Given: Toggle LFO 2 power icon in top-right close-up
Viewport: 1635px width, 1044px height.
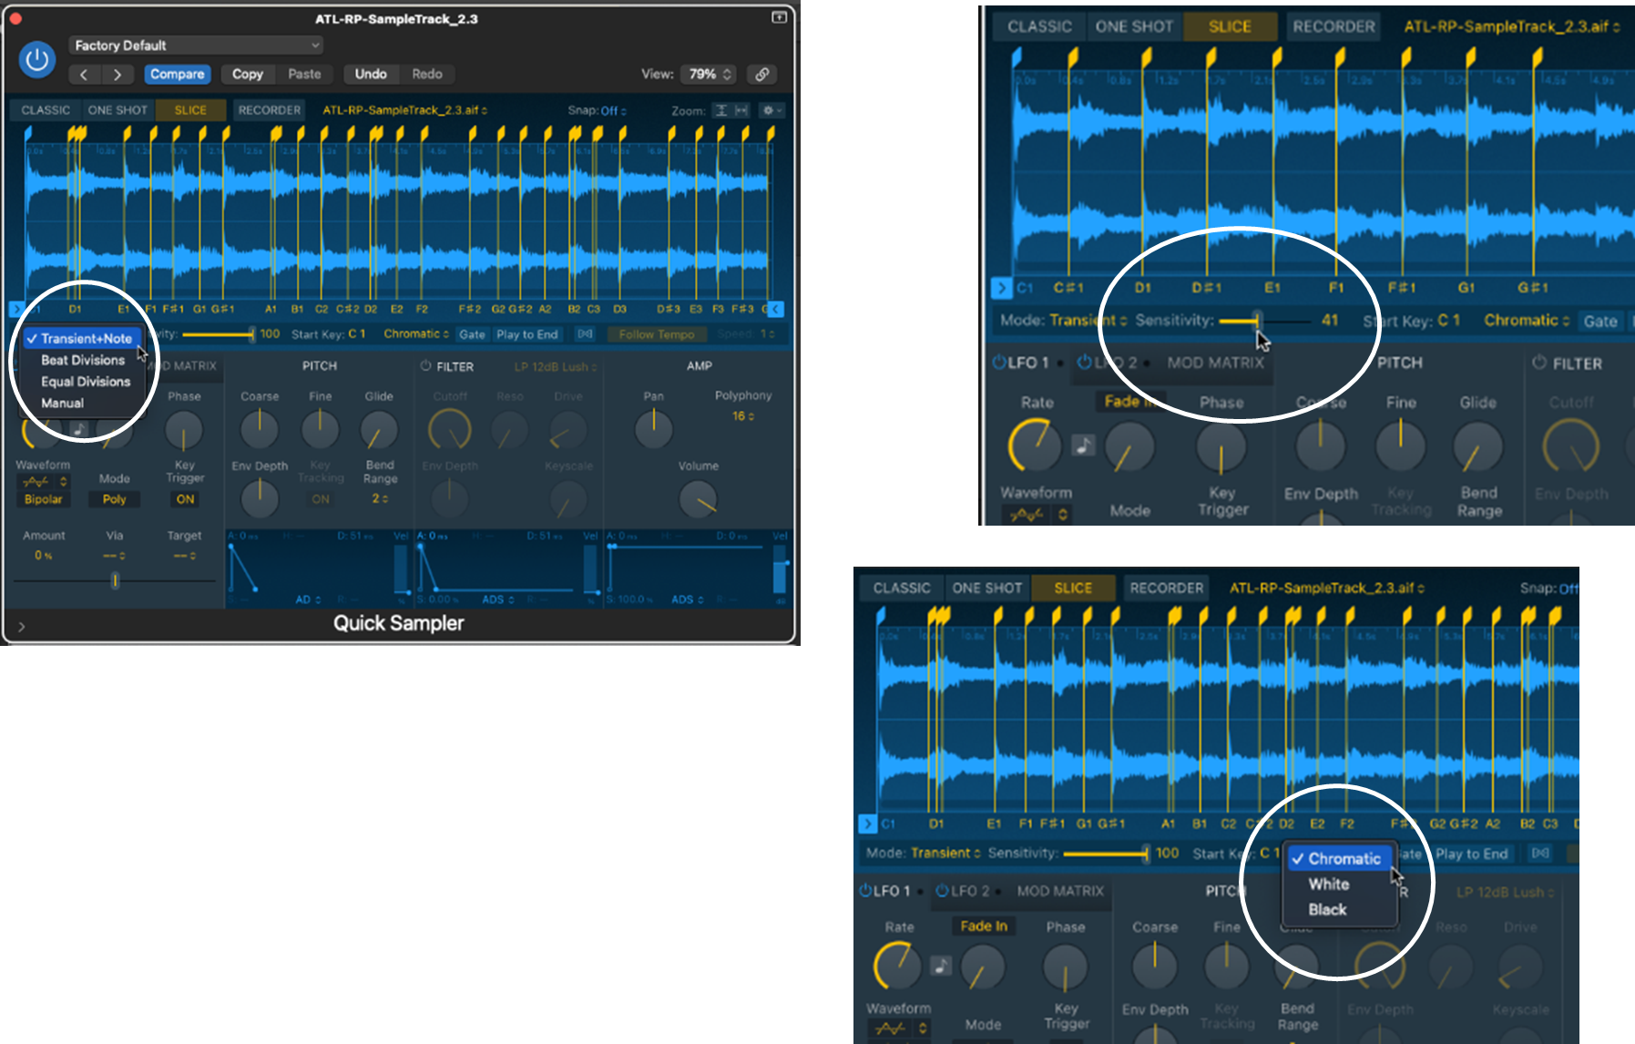Looking at the screenshot, I should (1085, 363).
